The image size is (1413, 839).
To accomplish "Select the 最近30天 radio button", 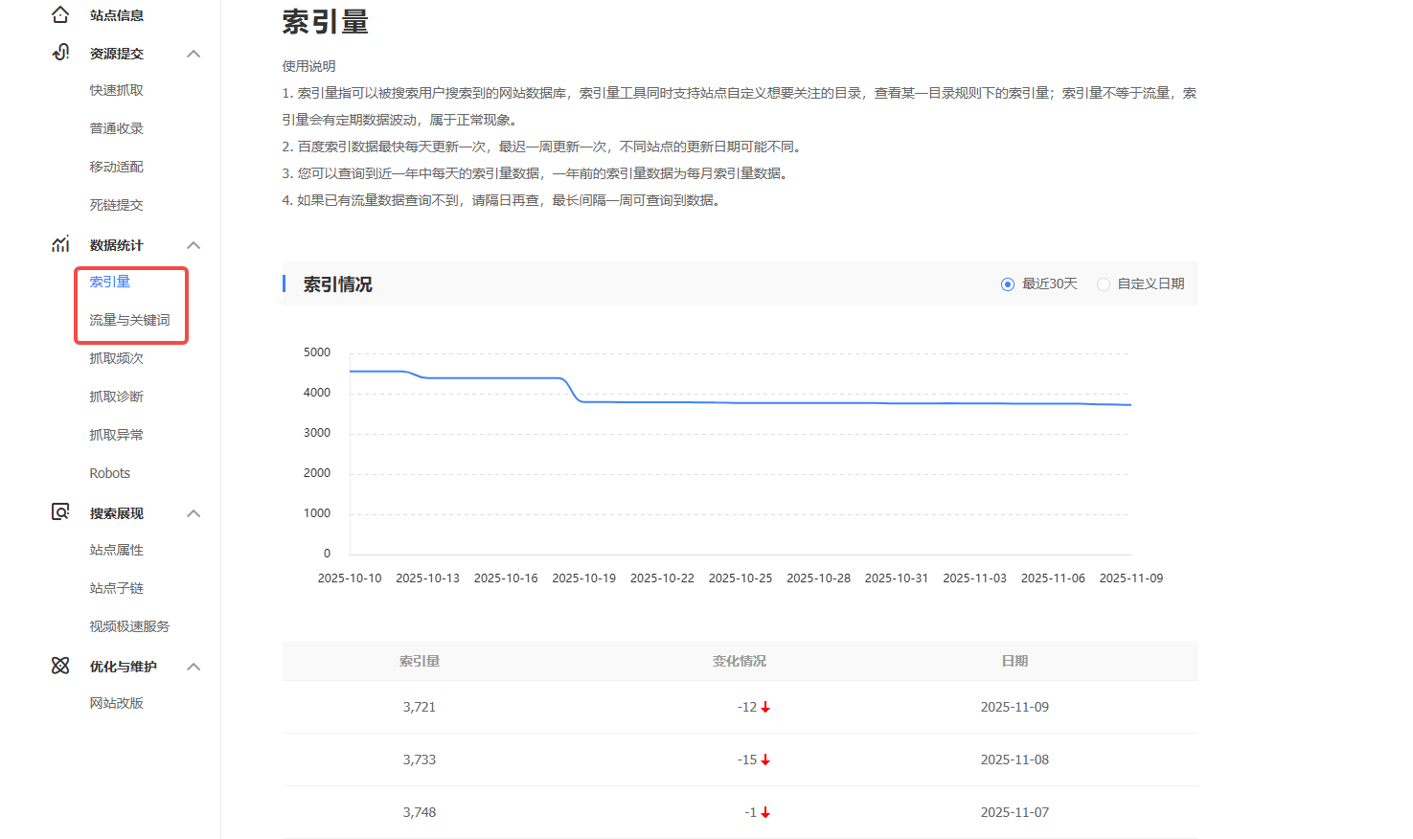I will pyautogui.click(x=1007, y=283).
